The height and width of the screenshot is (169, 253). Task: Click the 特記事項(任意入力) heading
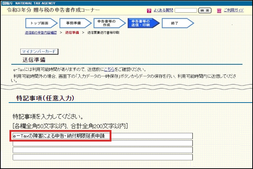pos(45,98)
